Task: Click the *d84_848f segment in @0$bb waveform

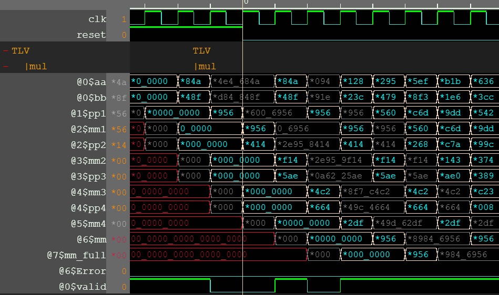Action: coord(242,97)
